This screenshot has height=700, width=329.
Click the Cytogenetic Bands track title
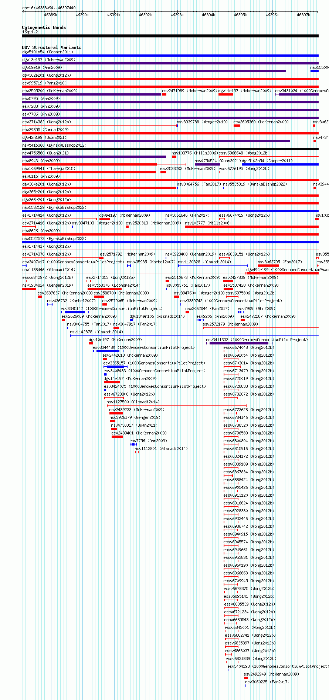tap(44, 28)
